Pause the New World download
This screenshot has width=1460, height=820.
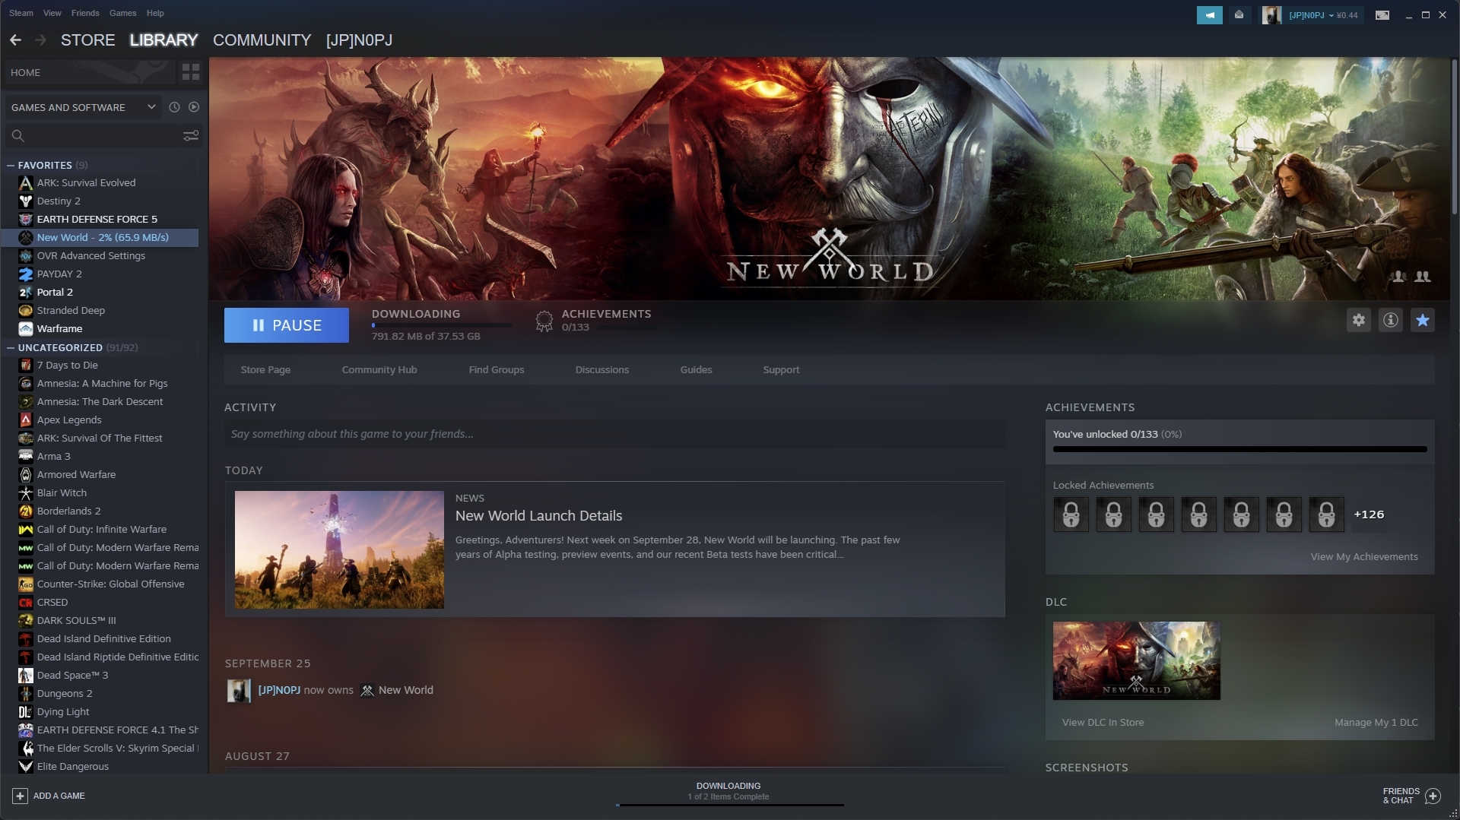286,325
